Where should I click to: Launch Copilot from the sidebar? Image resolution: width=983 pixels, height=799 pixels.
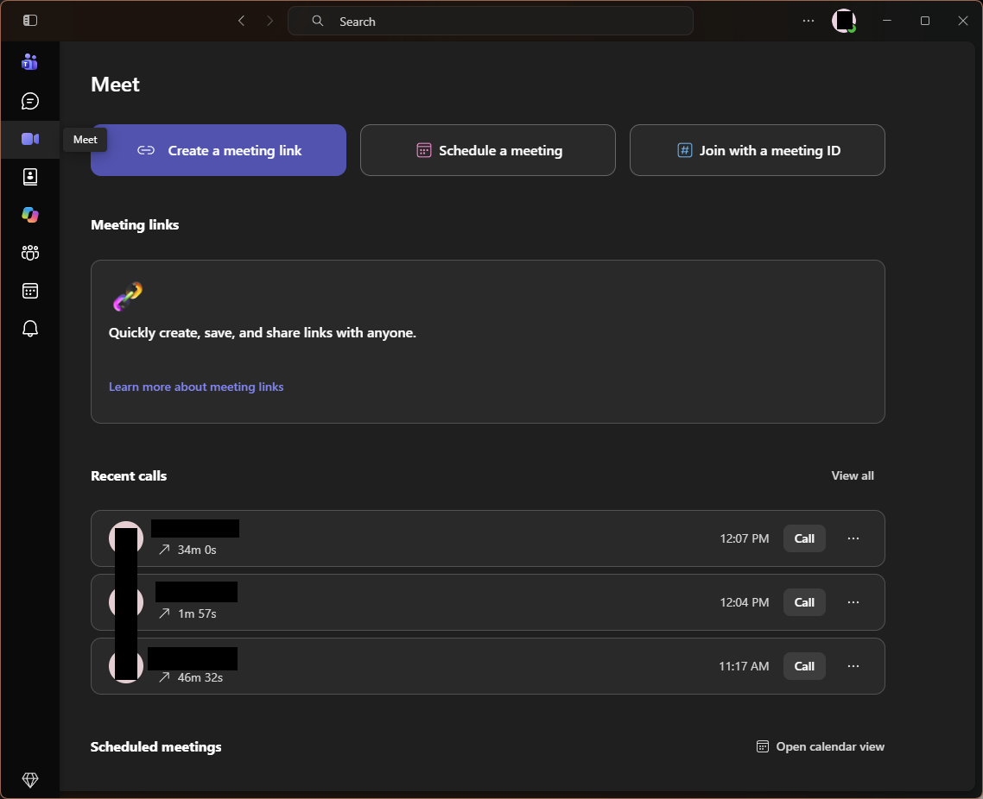click(30, 215)
